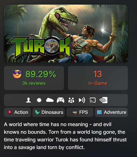Select the Adventure tag
The width and height of the screenshot is (137, 157).
[111, 112]
